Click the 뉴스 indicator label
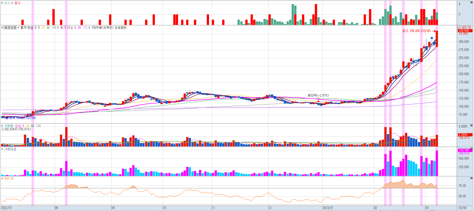474x211 pixels. [7, 3]
